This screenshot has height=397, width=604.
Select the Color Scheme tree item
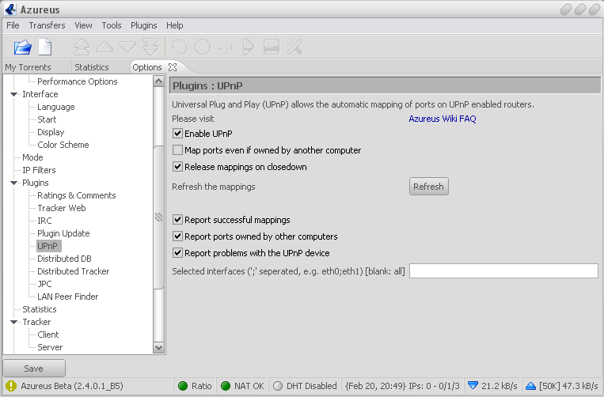[x=63, y=145]
